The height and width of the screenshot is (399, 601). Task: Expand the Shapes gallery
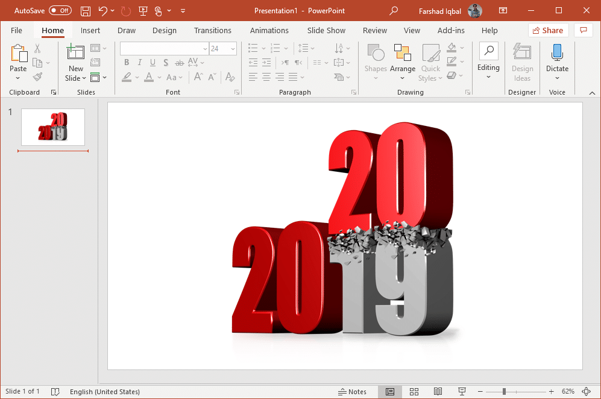[375, 78]
